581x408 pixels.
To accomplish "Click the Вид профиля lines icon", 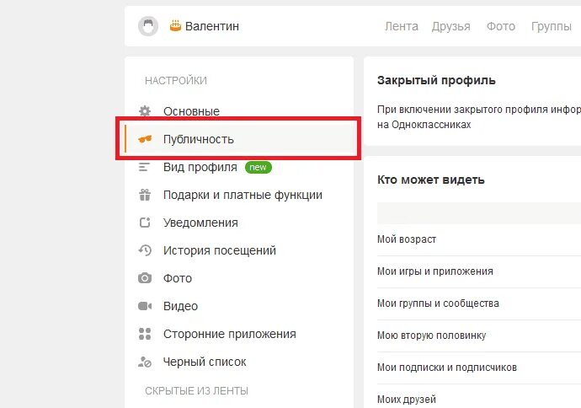I will pyautogui.click(x=144, y=167).
